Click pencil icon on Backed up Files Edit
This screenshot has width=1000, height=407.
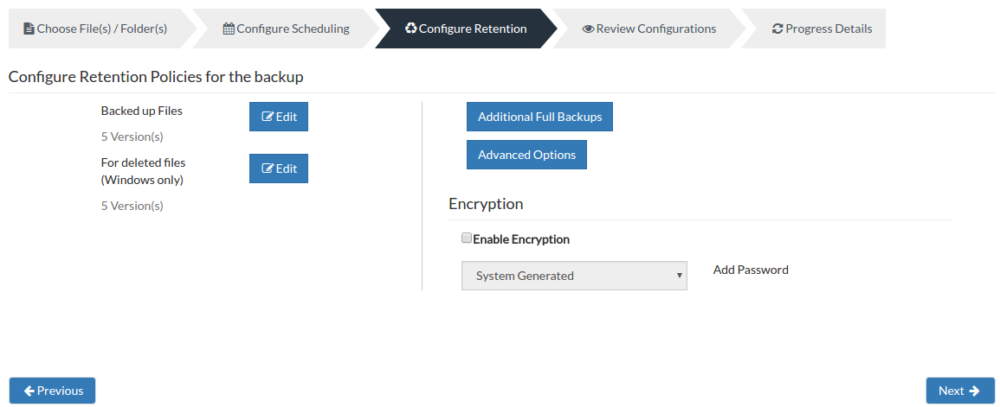coord(268,117)
